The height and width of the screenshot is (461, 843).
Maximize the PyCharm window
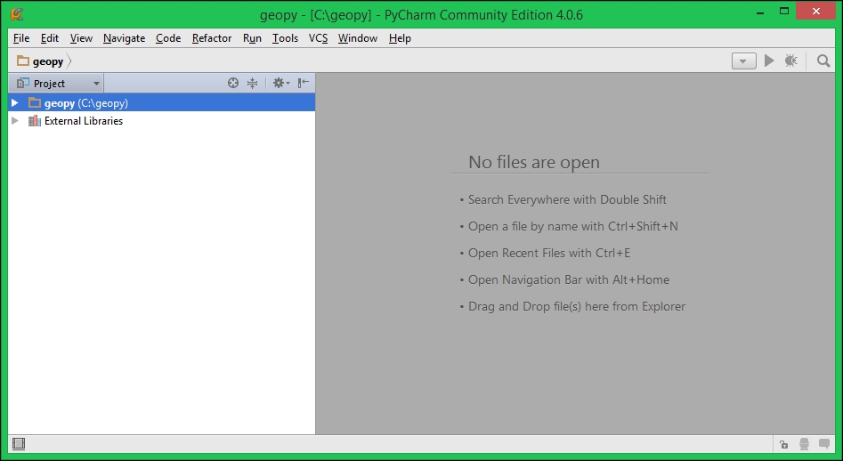(784, 12)
